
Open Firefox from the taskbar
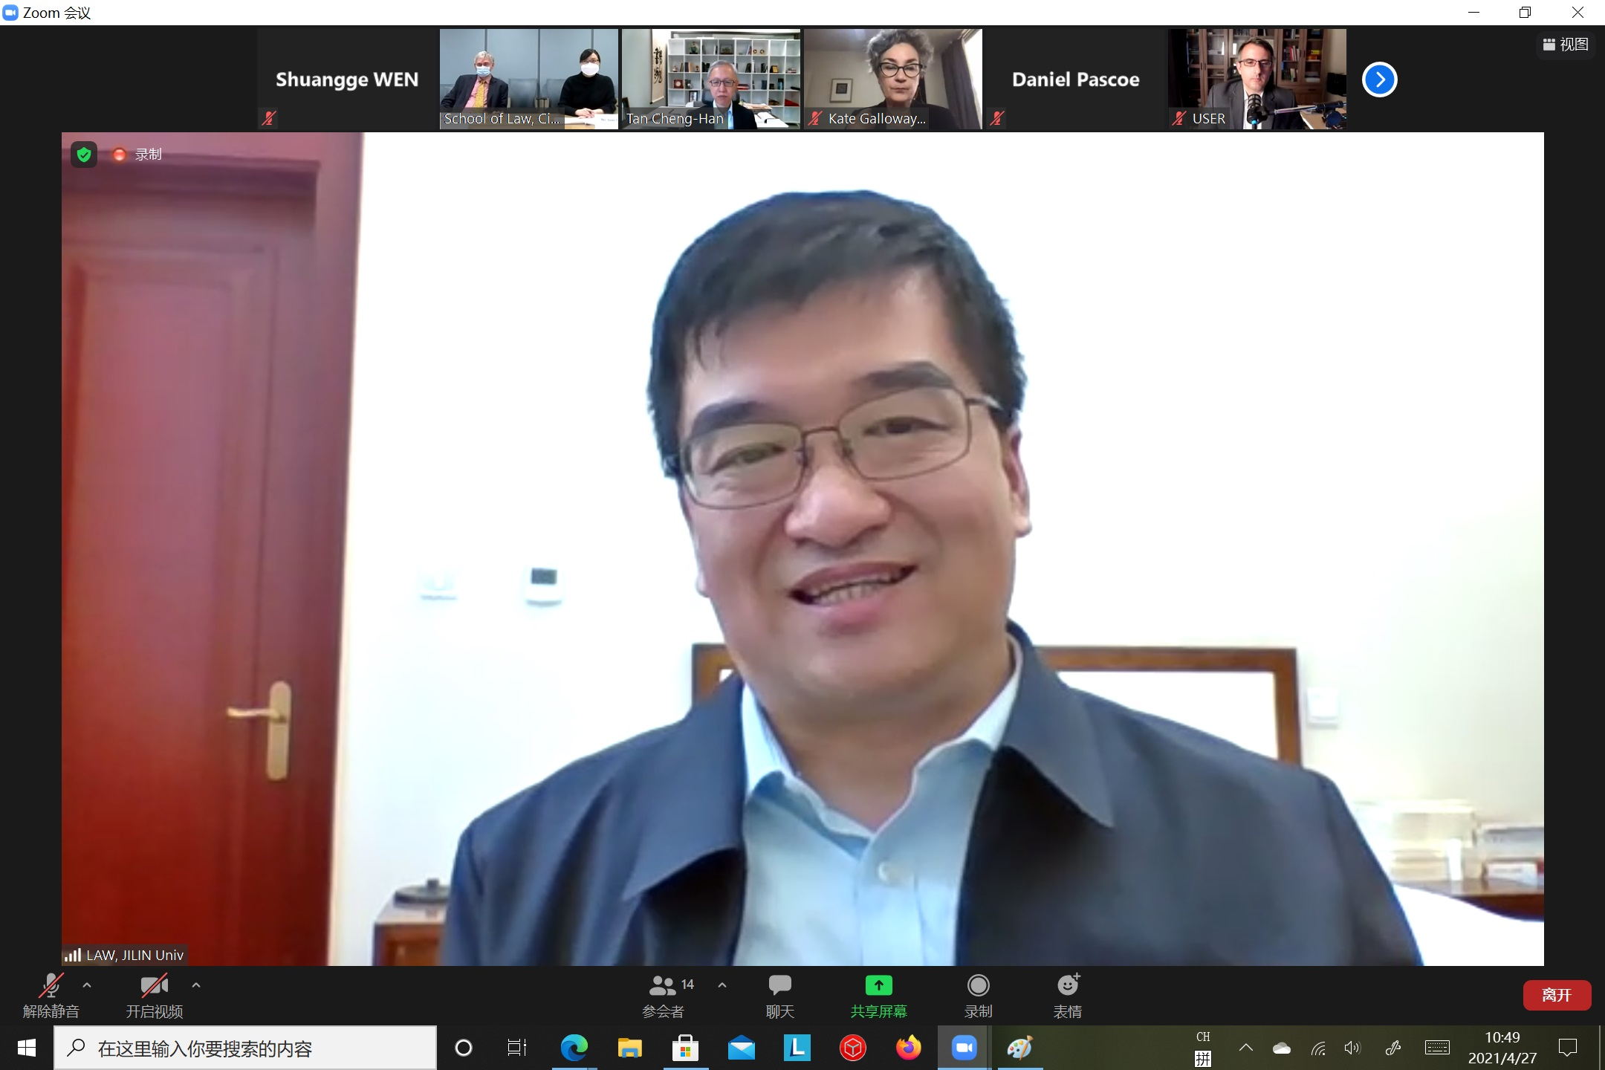[908, 1048]
